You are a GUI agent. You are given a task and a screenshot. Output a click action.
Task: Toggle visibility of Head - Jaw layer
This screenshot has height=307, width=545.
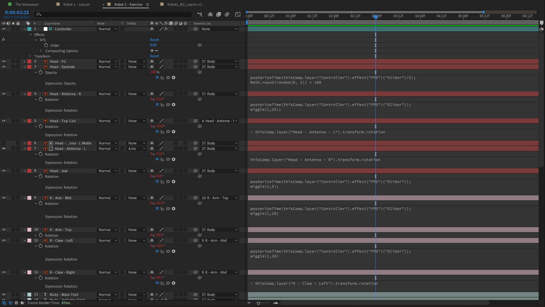point(4,171)
